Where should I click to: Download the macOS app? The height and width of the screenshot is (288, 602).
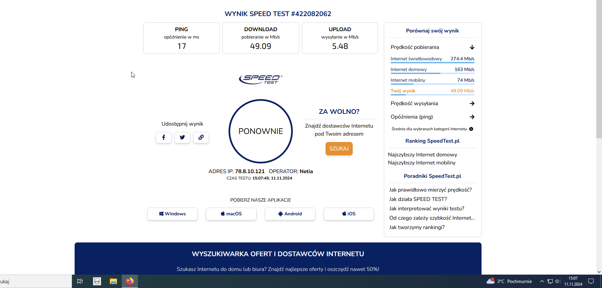(x=231, y=214)
